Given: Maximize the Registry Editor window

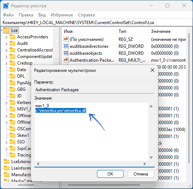Looking at the screenshot, I should click(167, 6).
